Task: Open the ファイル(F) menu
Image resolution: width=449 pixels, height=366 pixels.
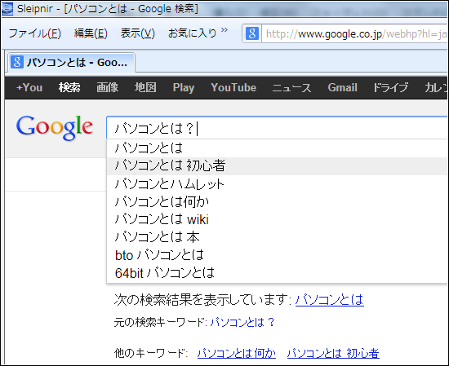Action: pyautogui.click(x=34, y=33)
